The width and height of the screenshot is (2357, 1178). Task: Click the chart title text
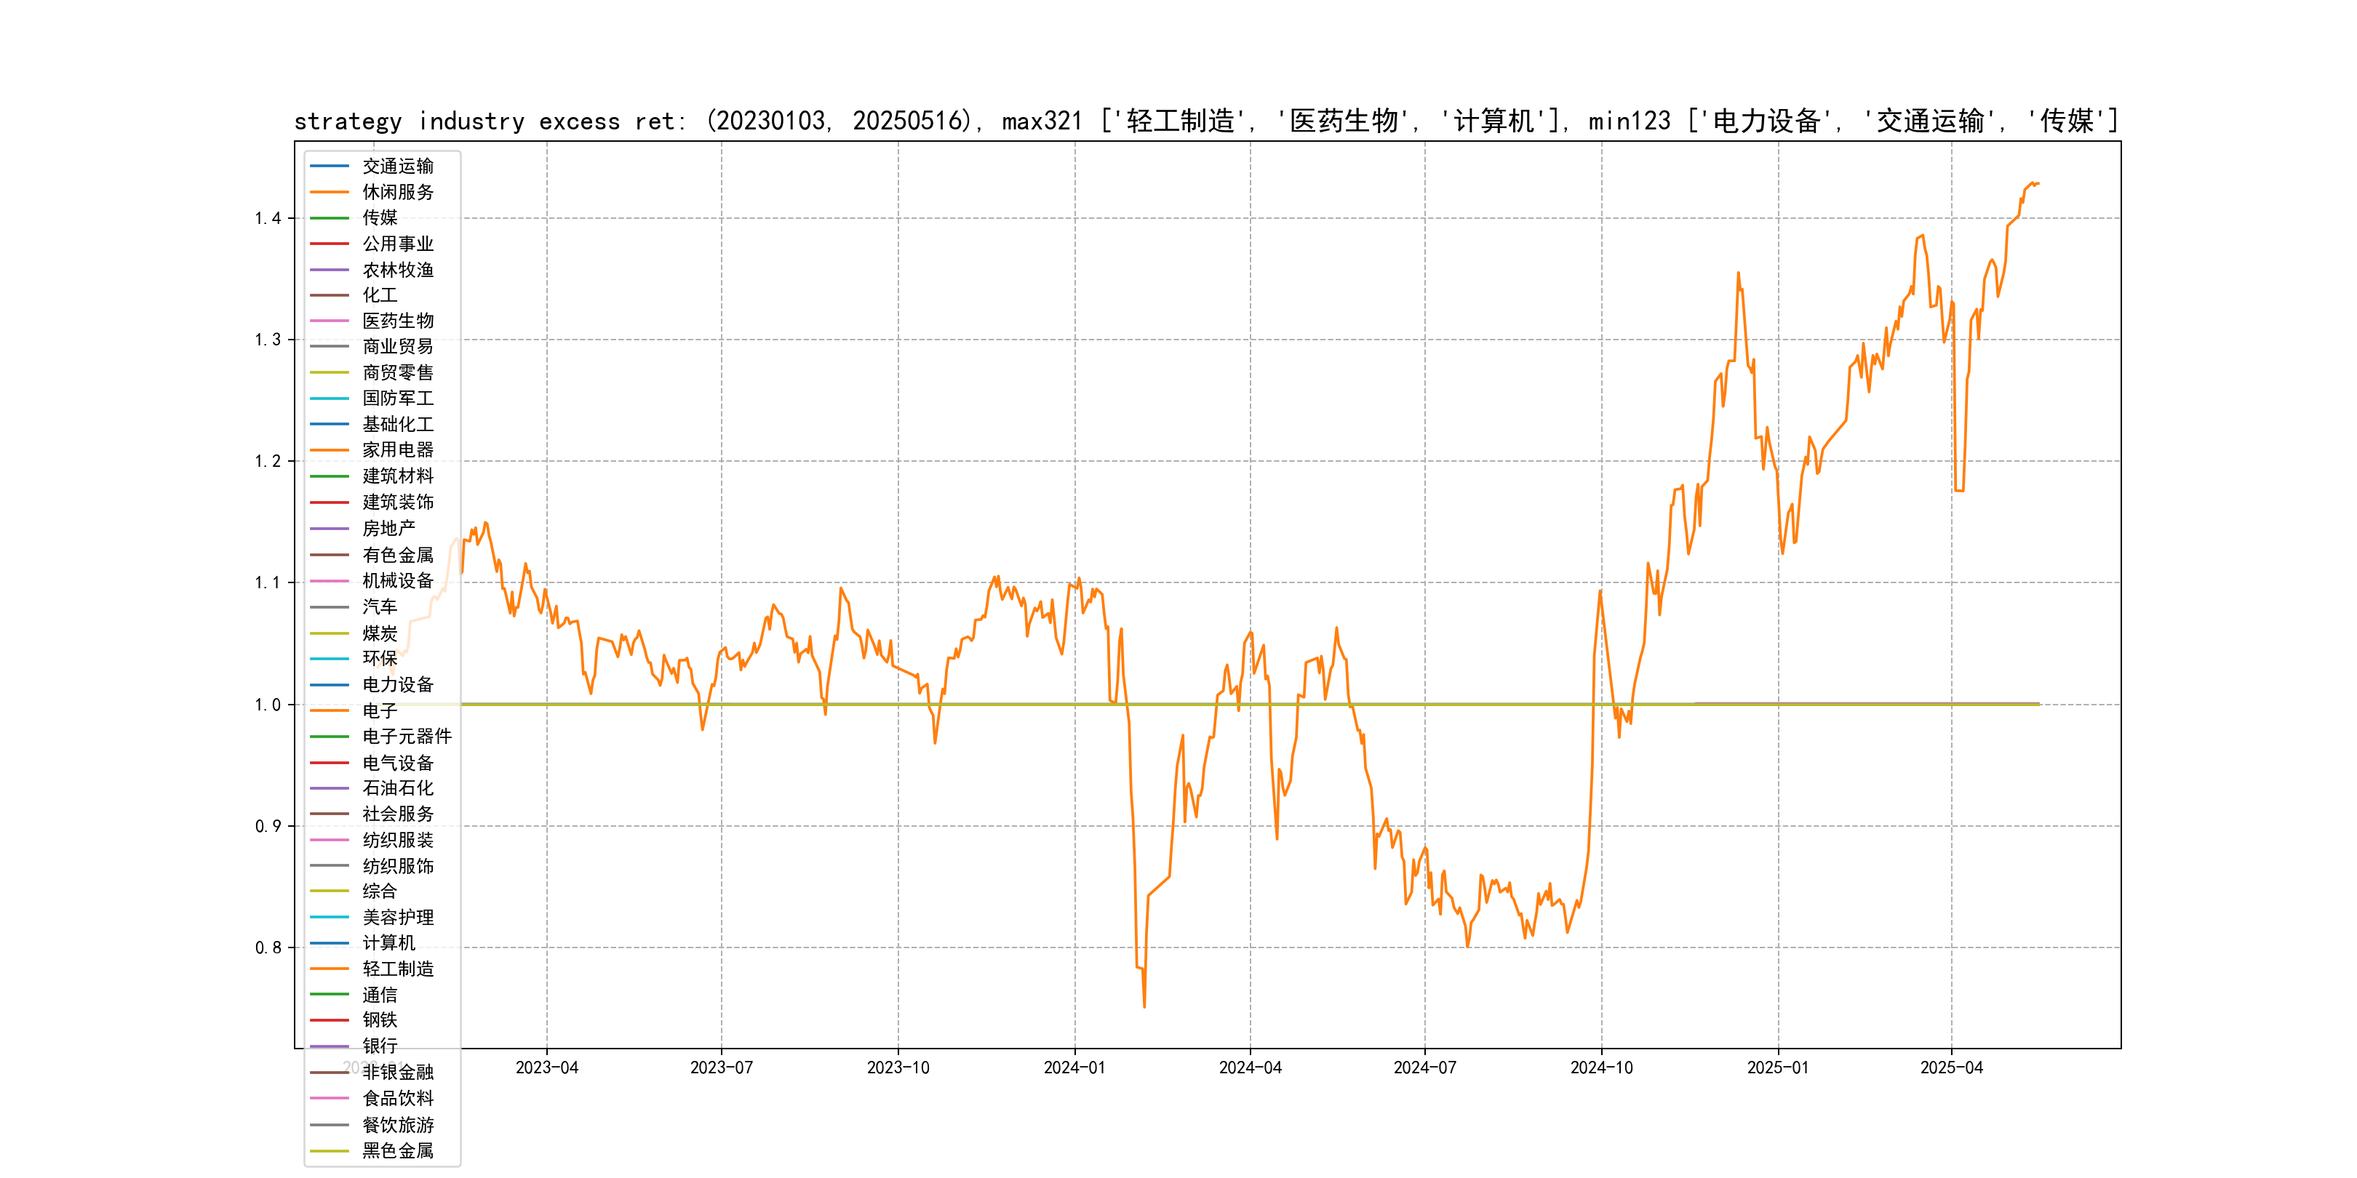pyautogui.click(x=1206, y=121)
